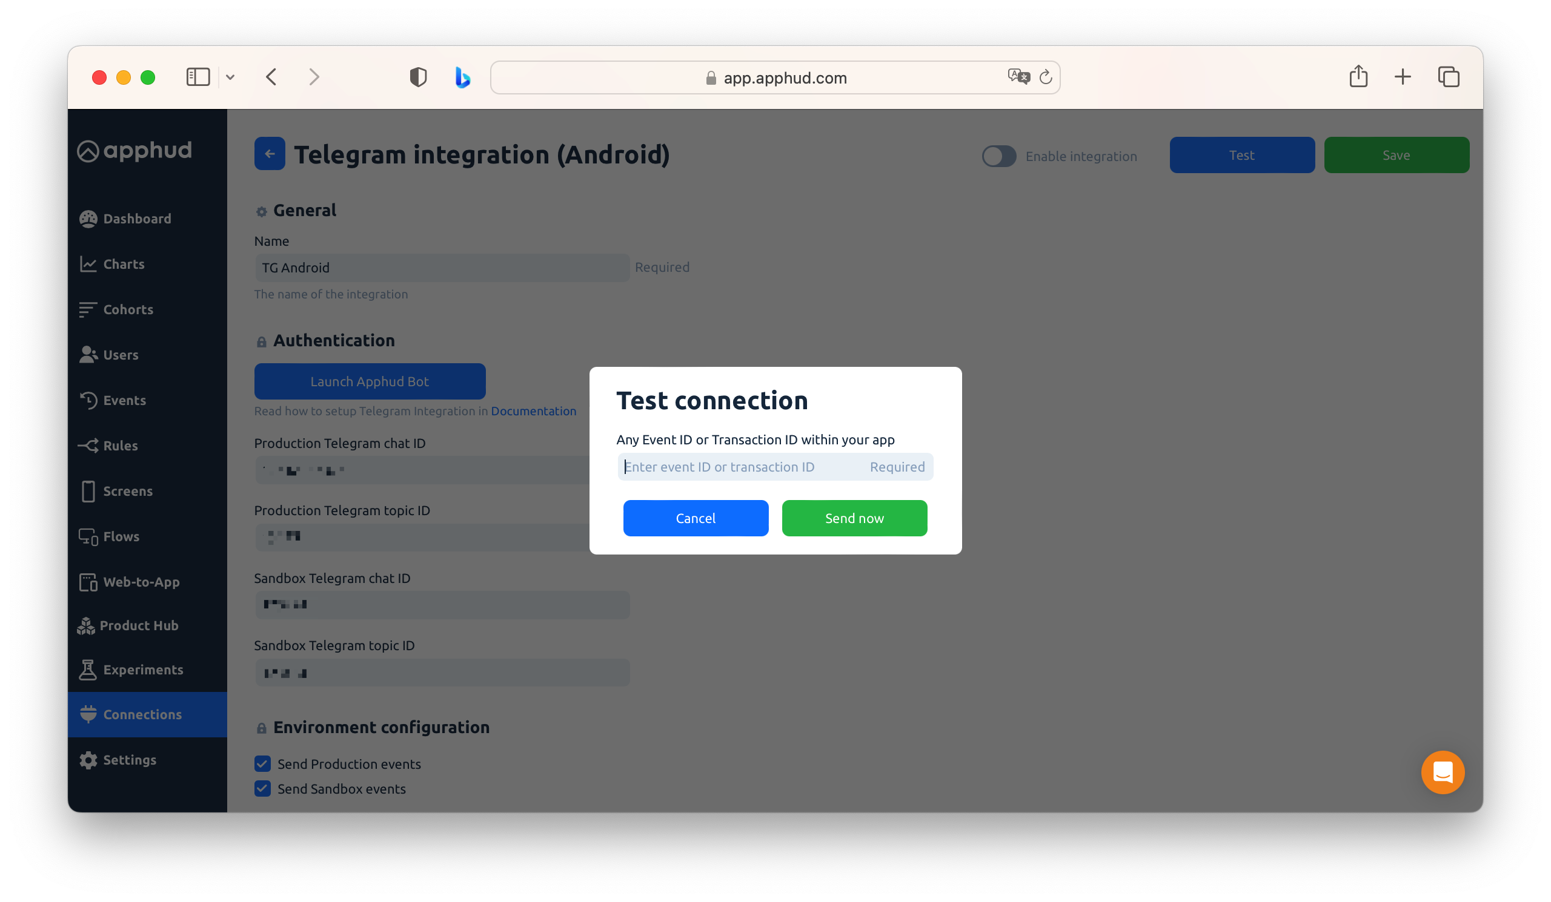
Task: Click the Name field with TG Android
Action: click(442, 268)
